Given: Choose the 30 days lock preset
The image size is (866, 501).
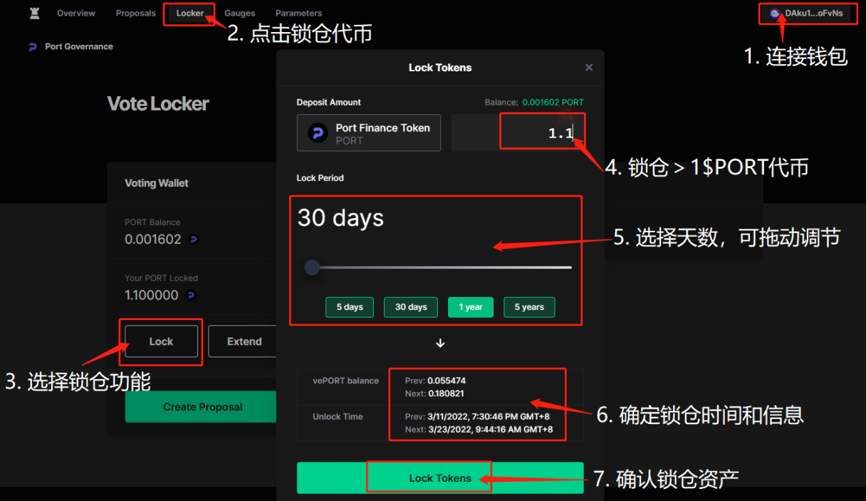Looking at the screenshot, I should [411, 307].
